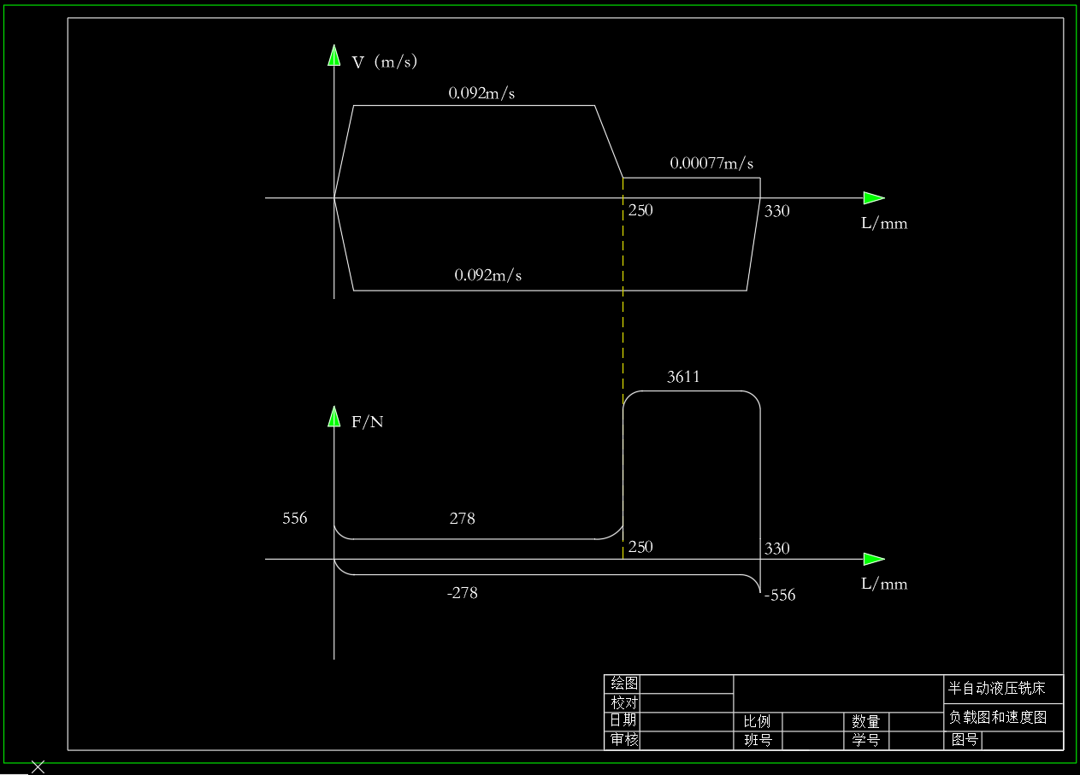Click the 审核 title block cell
The image size is (1080, 775).
pyautogui.click(x=624, y=740)
